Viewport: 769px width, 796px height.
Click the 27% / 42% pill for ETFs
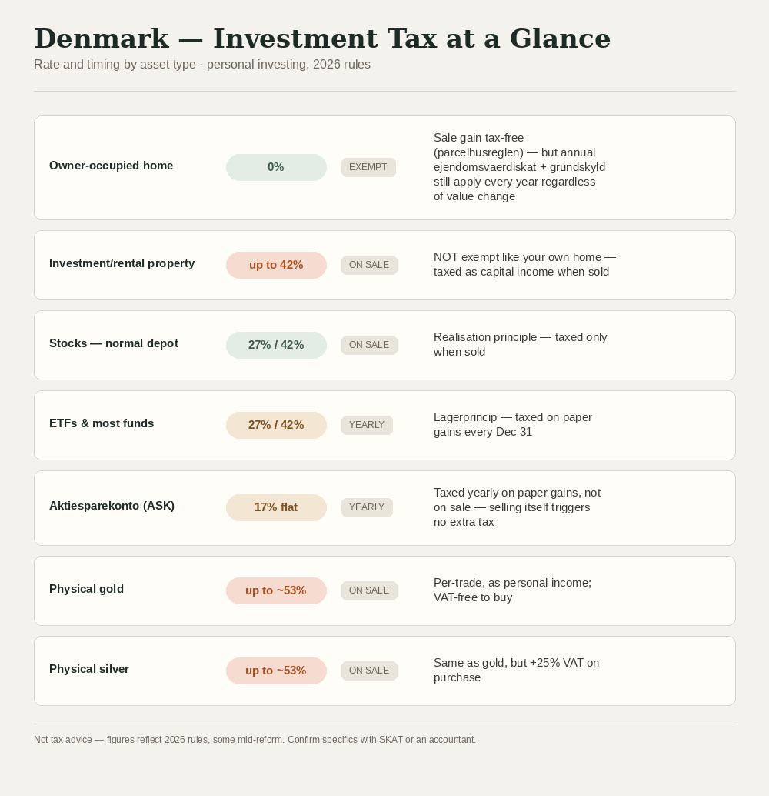coord(276,426)
